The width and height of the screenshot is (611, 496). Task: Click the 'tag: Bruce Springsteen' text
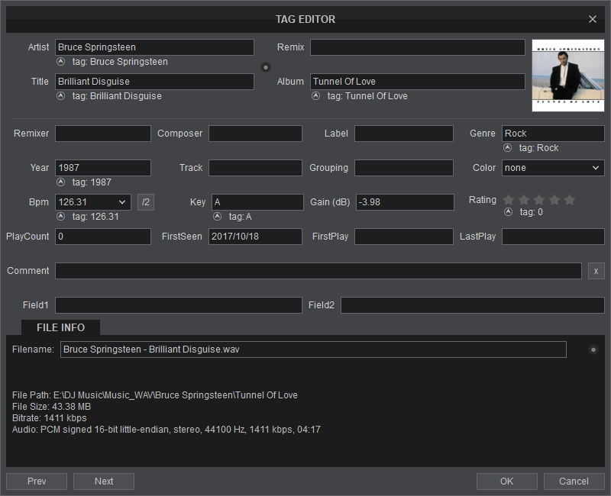pos(120,62)
